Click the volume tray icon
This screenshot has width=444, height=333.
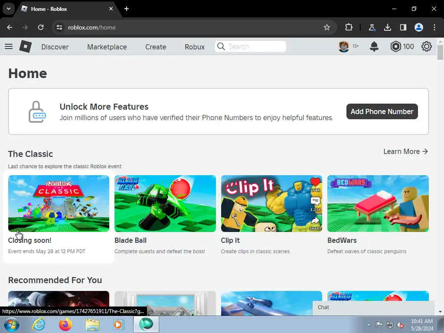(x=400, y=325)
